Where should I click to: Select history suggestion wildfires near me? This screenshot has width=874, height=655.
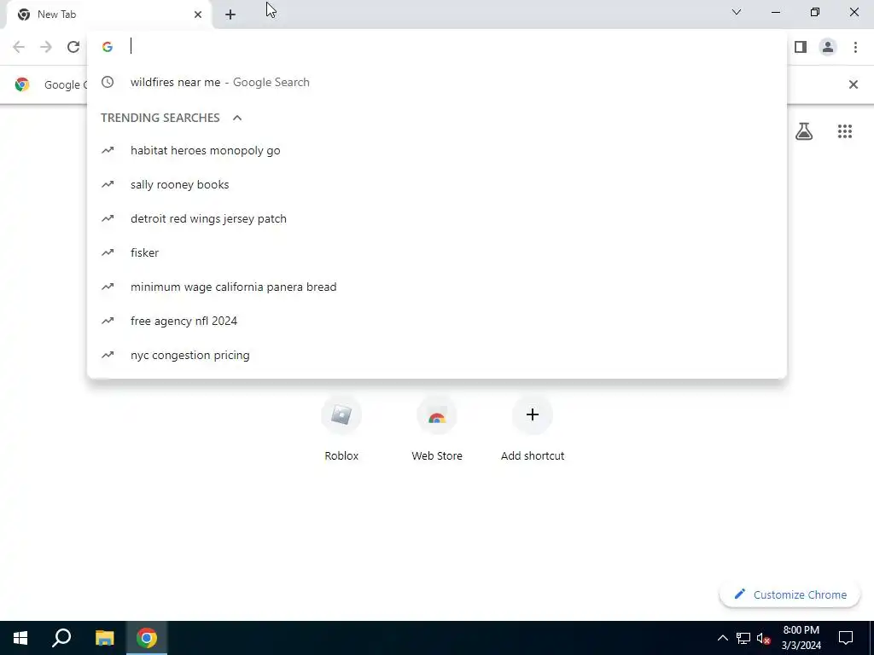(437, 83)
